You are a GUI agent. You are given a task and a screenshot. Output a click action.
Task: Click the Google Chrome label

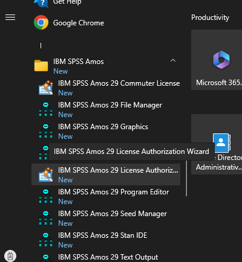click(79, 23)
